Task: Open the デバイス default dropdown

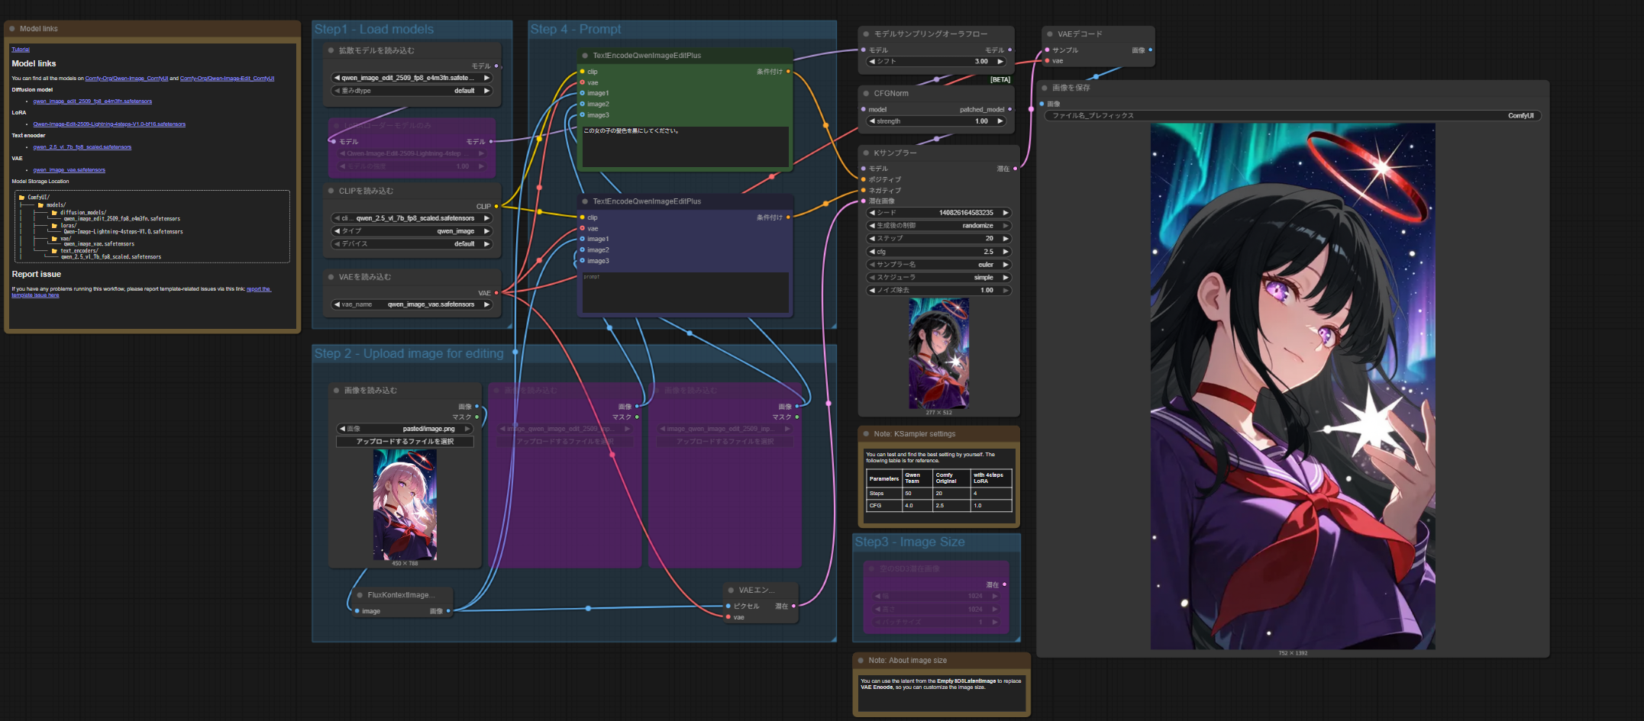Action: pyautogui.click(x=412, y=244)
